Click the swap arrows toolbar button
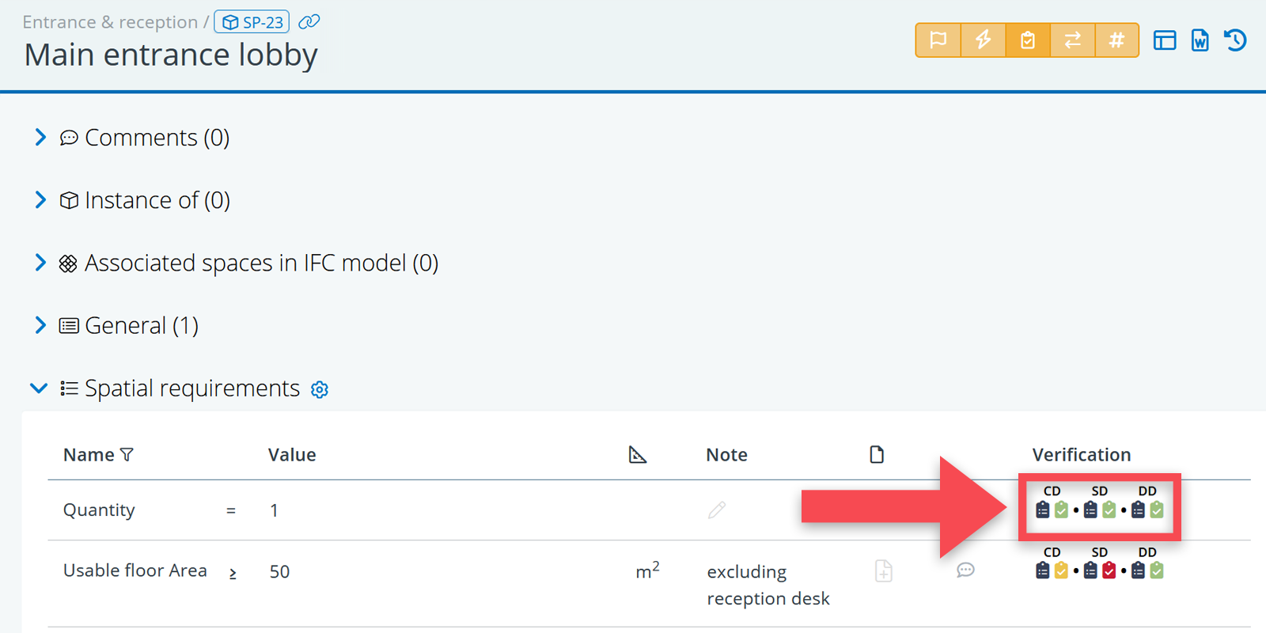The height and width of the screenshot is (633, 1266). 1072,40
